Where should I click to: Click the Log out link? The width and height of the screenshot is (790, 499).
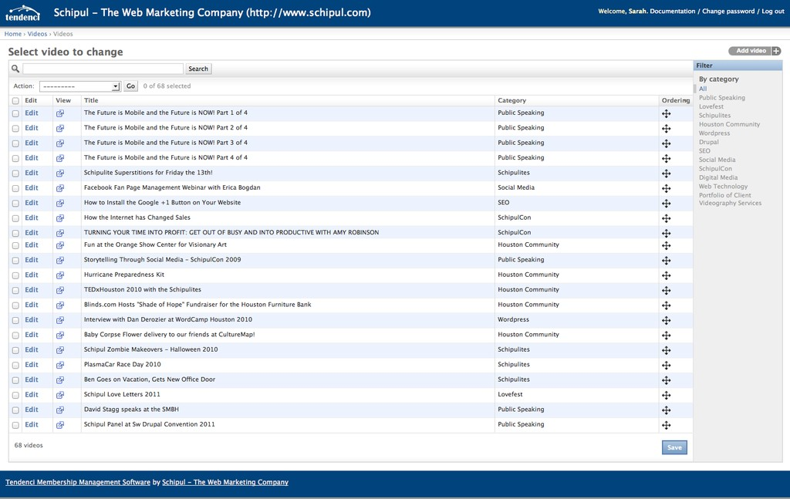773,11
